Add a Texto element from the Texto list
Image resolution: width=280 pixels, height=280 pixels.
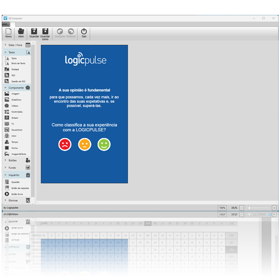(14, 58)
